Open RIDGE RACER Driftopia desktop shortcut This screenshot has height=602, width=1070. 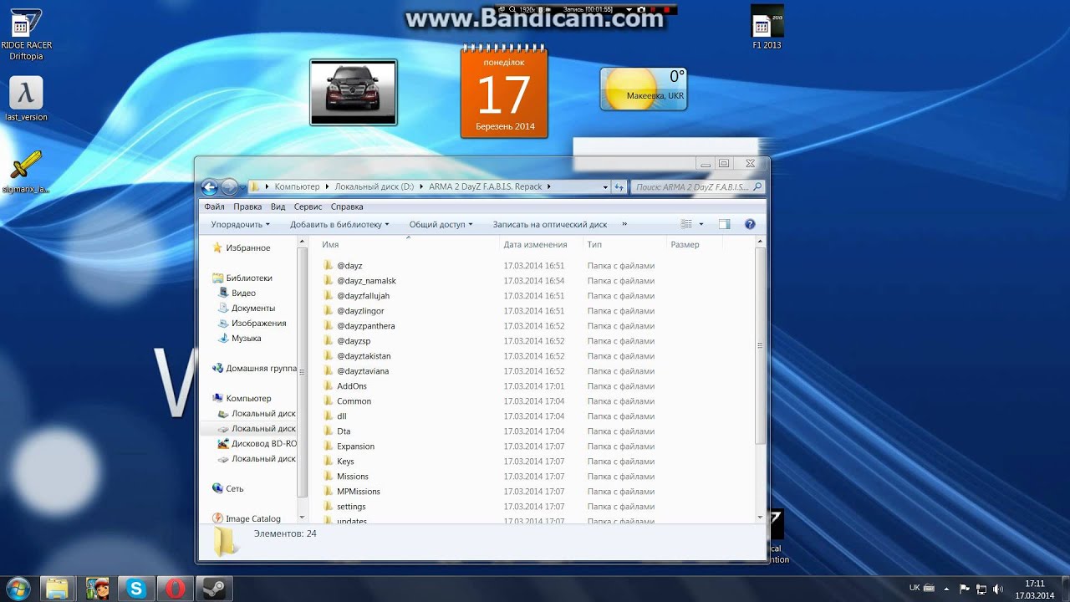click(26, 33)
